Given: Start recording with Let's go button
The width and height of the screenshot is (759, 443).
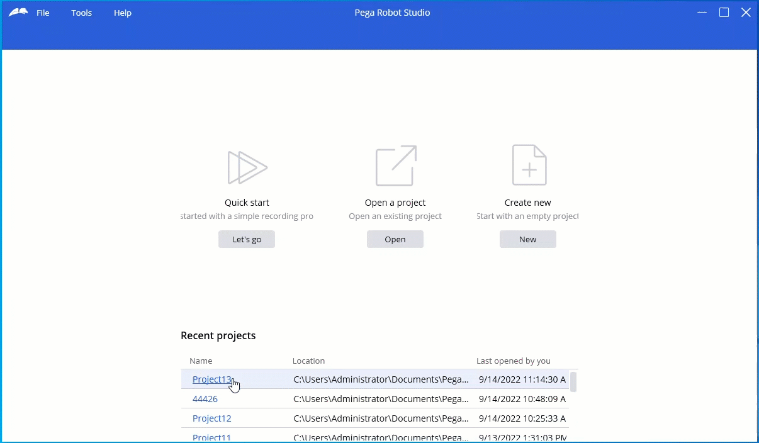Looking at the screenshot, I should click(247, 239).
